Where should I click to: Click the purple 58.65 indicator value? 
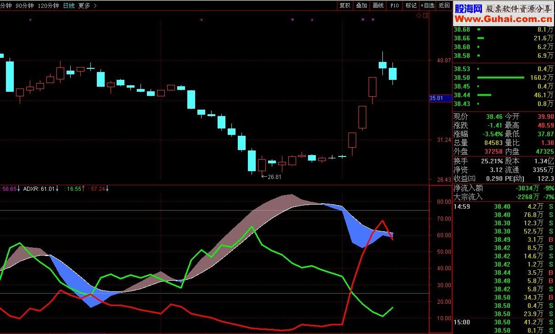pos(9,189)
